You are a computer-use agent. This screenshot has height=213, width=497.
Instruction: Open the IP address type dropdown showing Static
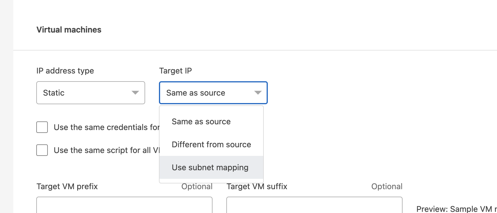coord(86,93)
